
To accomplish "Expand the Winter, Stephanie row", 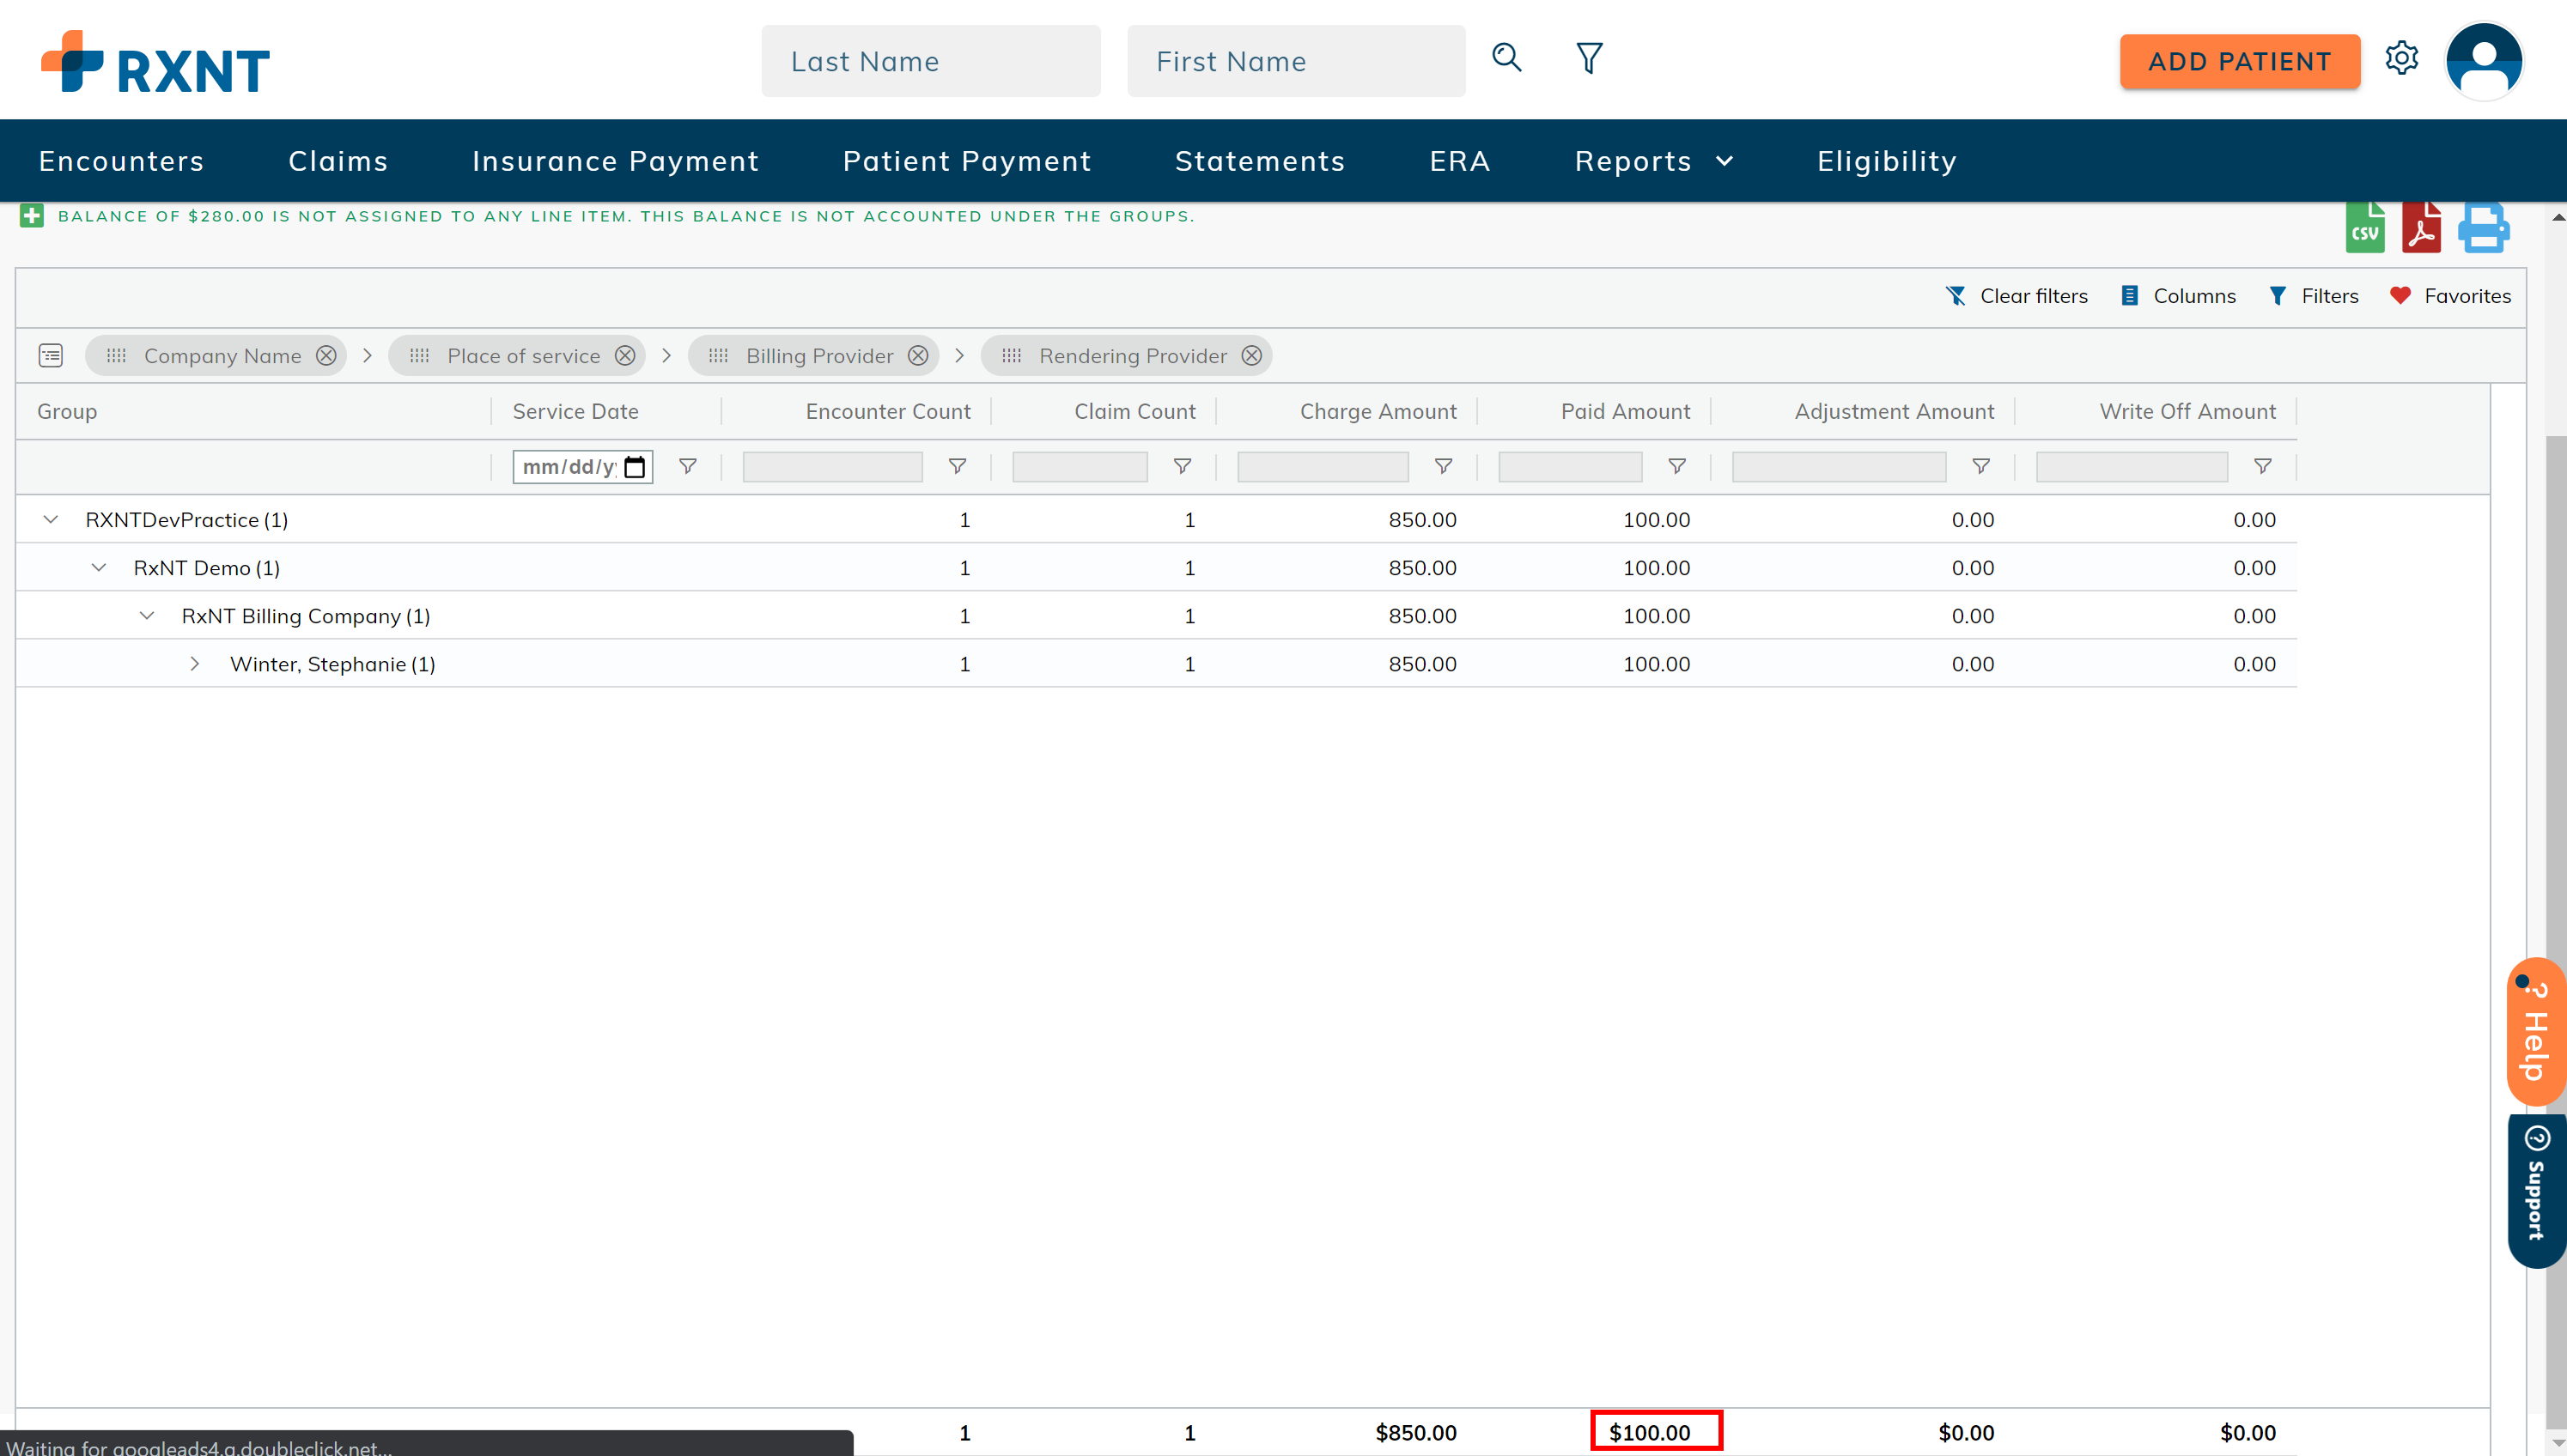I will point(195,663).
